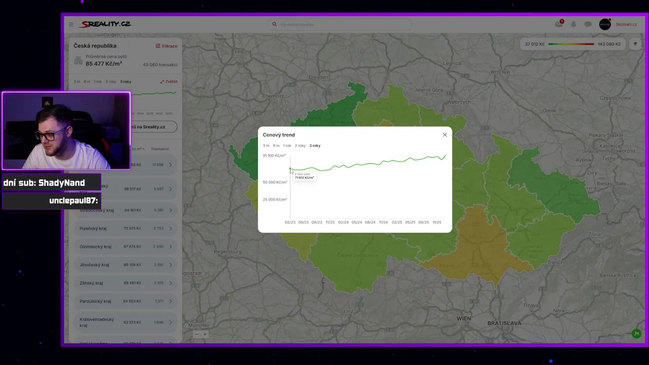
Task: Expand the row priced 99 517 Kč
Action: click(x=170, y=189)
